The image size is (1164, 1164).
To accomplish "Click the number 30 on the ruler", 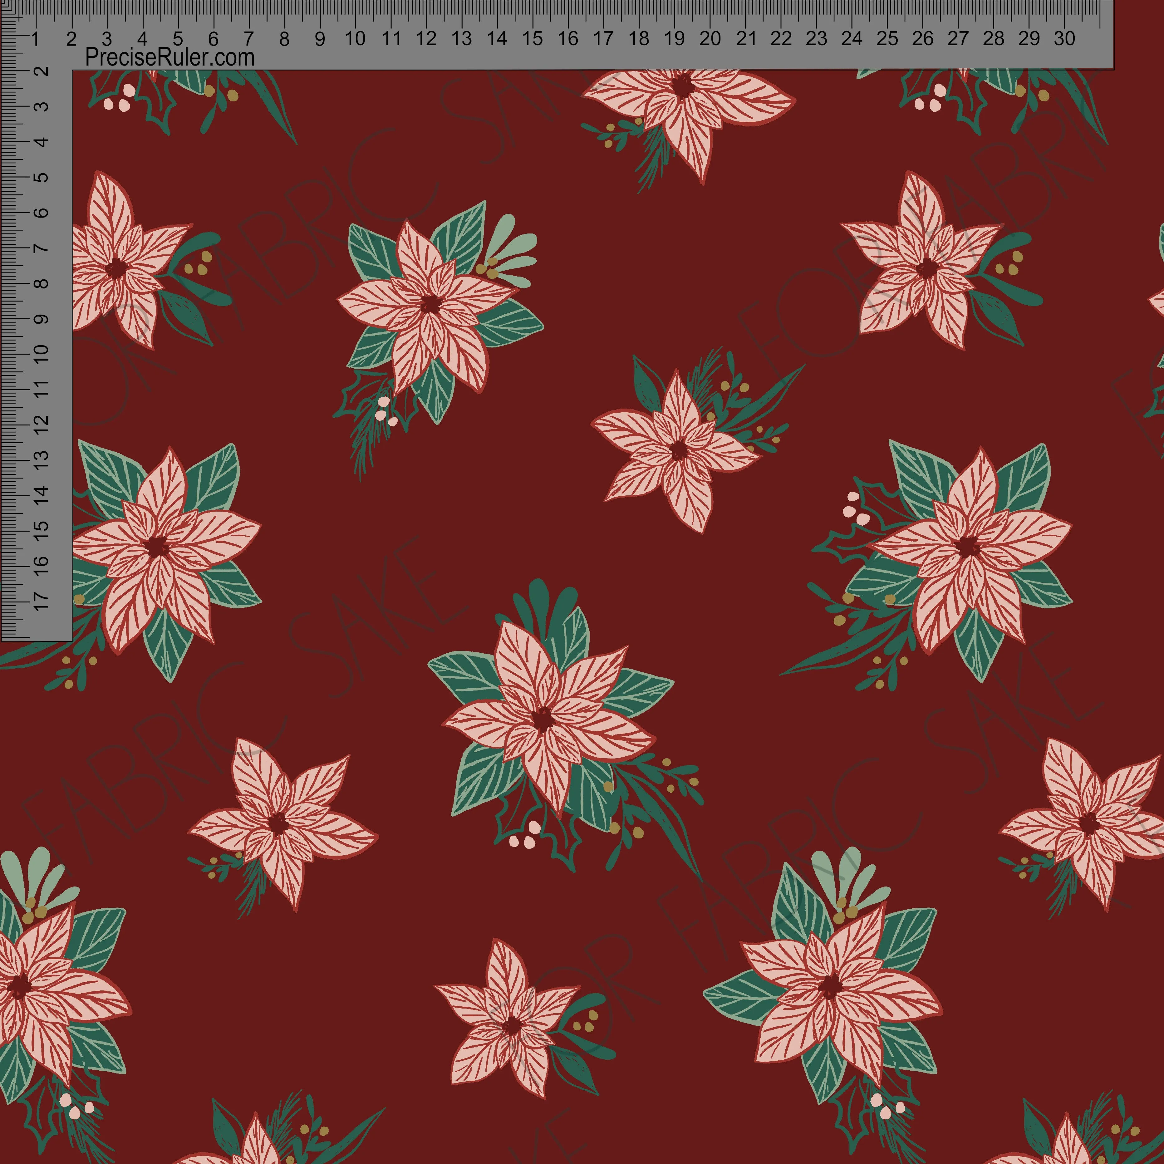I will [1064, 39].
